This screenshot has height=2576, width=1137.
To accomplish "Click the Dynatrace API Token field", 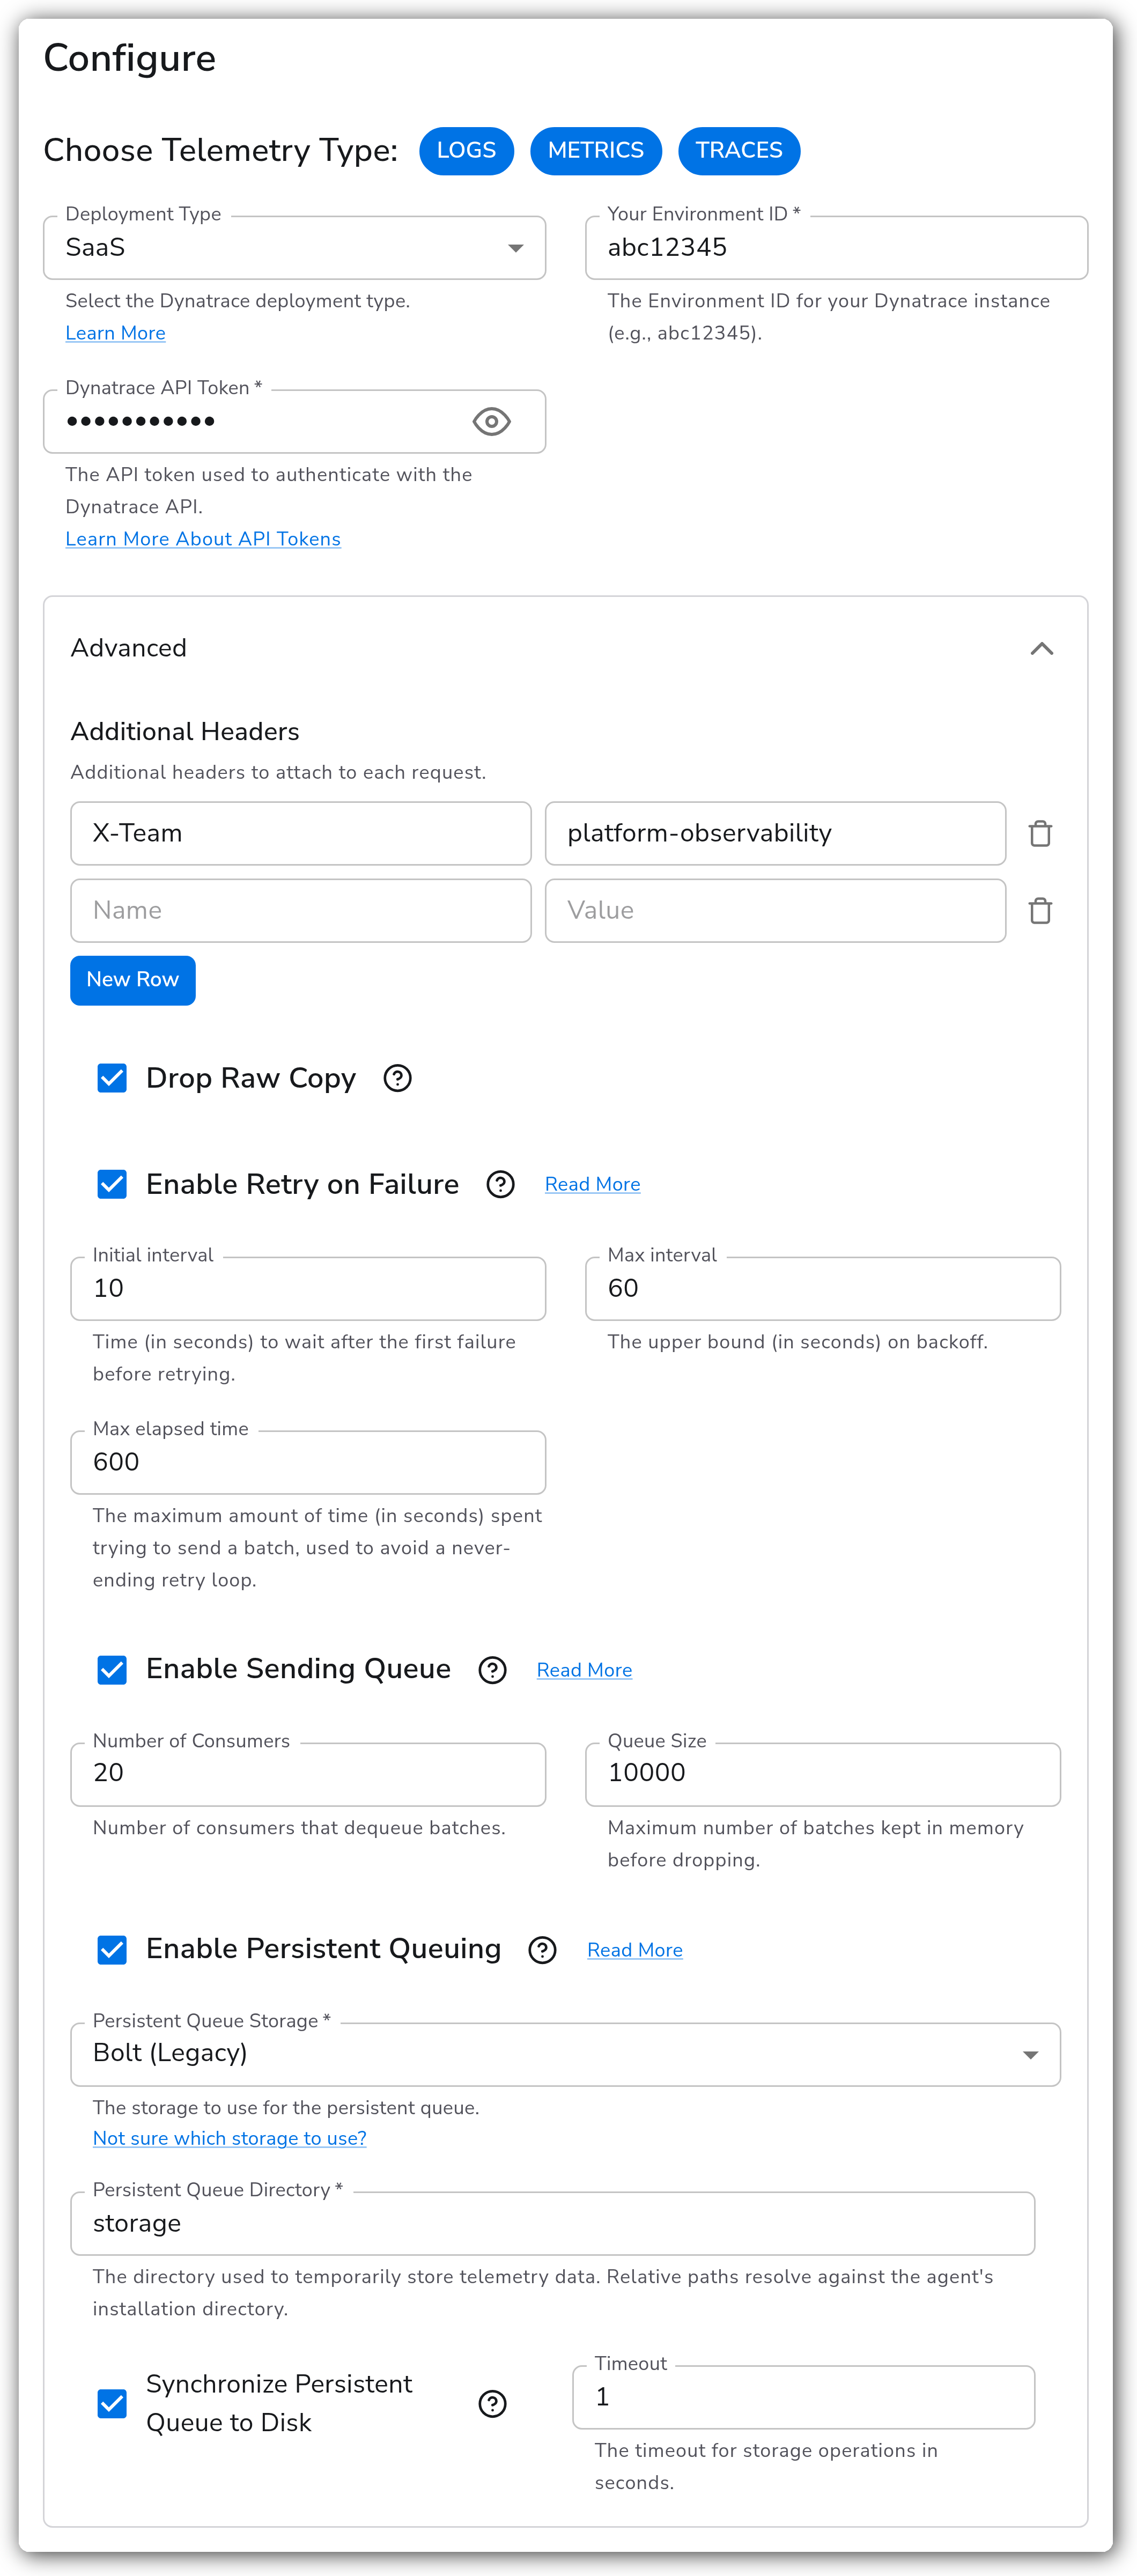I will point(295,422).
